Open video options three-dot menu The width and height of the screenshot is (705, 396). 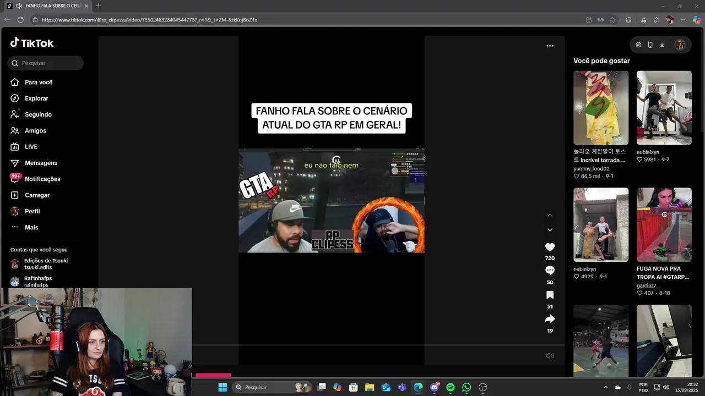point(550,46)
